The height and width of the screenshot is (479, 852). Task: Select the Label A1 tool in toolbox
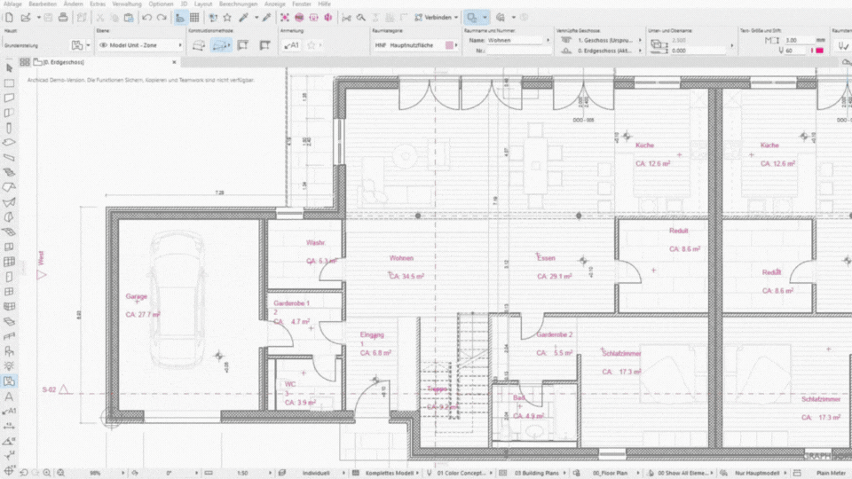(x=9, y=411)
